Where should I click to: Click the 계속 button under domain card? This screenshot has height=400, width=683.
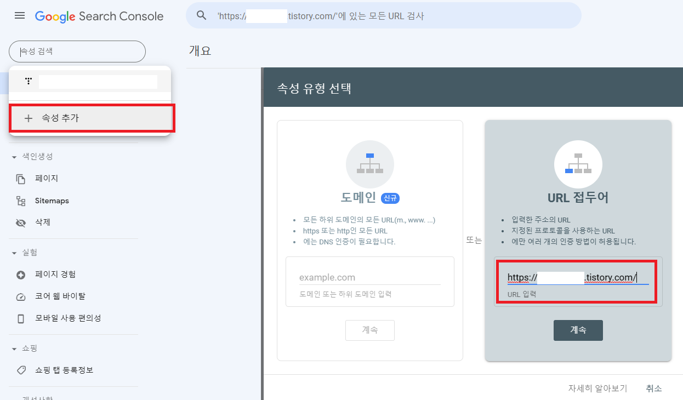pos(370,330)
